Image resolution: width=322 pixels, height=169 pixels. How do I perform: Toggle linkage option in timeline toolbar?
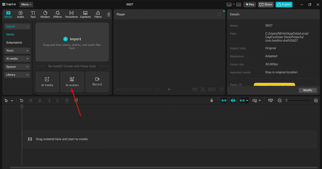pos(242,101)
